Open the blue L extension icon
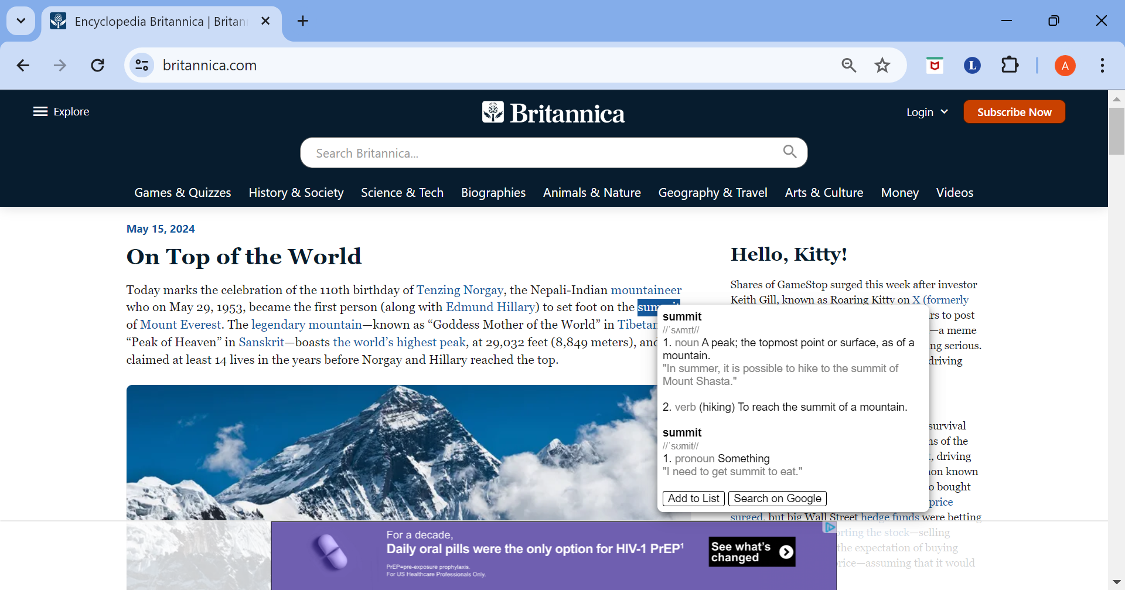 click(x=972, y=65)
